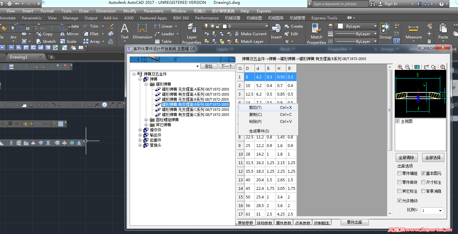Choose the Mirror tool
458x234 pixels.
click(x=70, y=34)
